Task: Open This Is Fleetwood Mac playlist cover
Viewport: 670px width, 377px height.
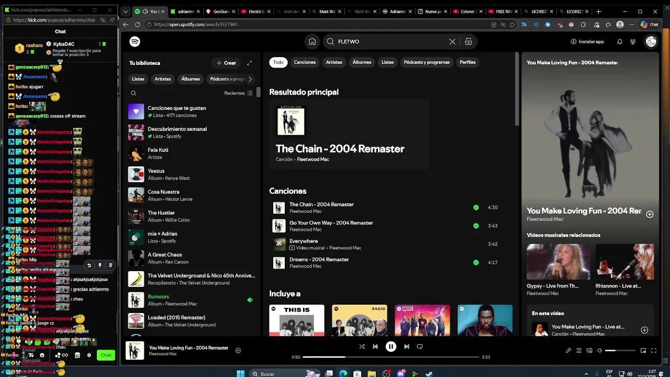Action: coord(297,320)
